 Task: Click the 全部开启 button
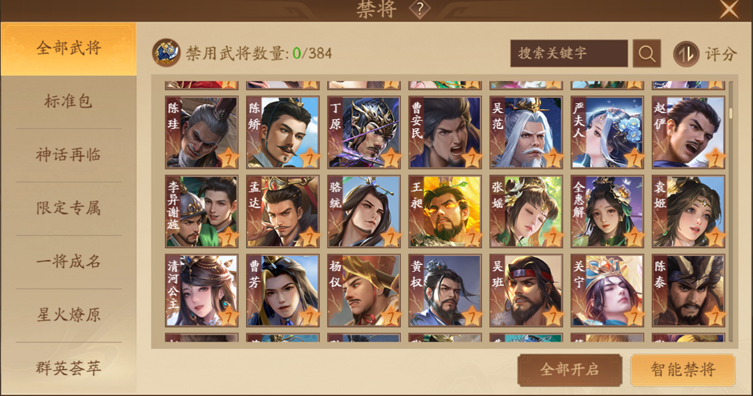click(x=570, y=370)
